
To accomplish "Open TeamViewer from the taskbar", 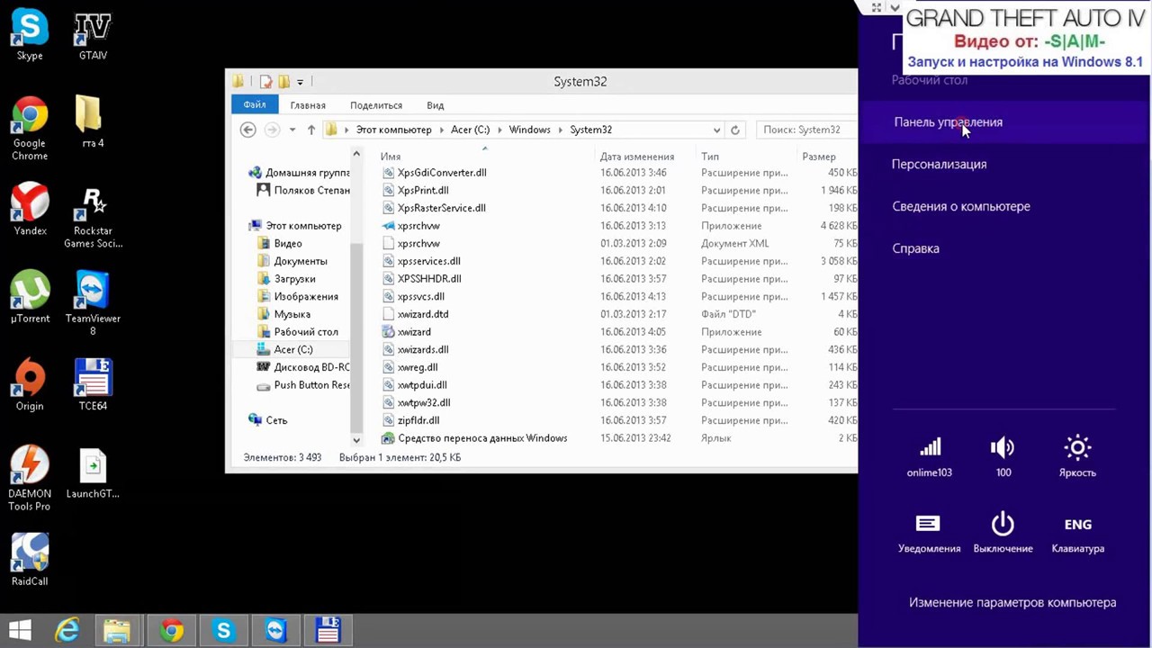I will [x=275, y=631].
